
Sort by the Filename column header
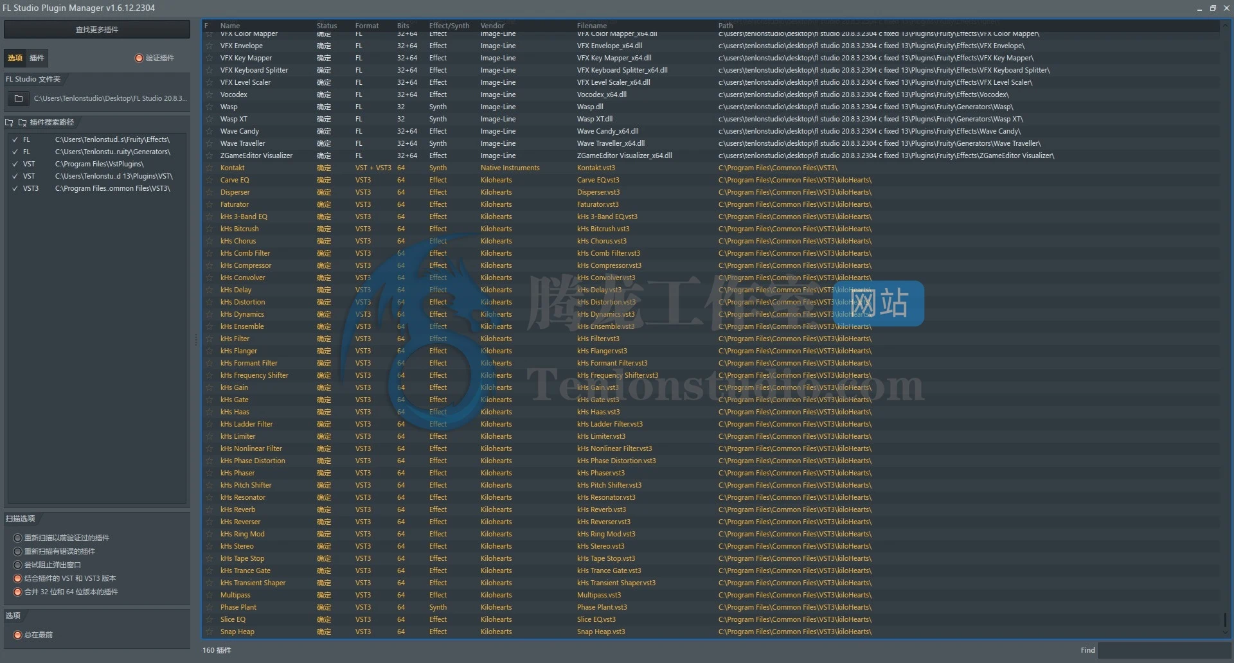click(x=592, y=26)
